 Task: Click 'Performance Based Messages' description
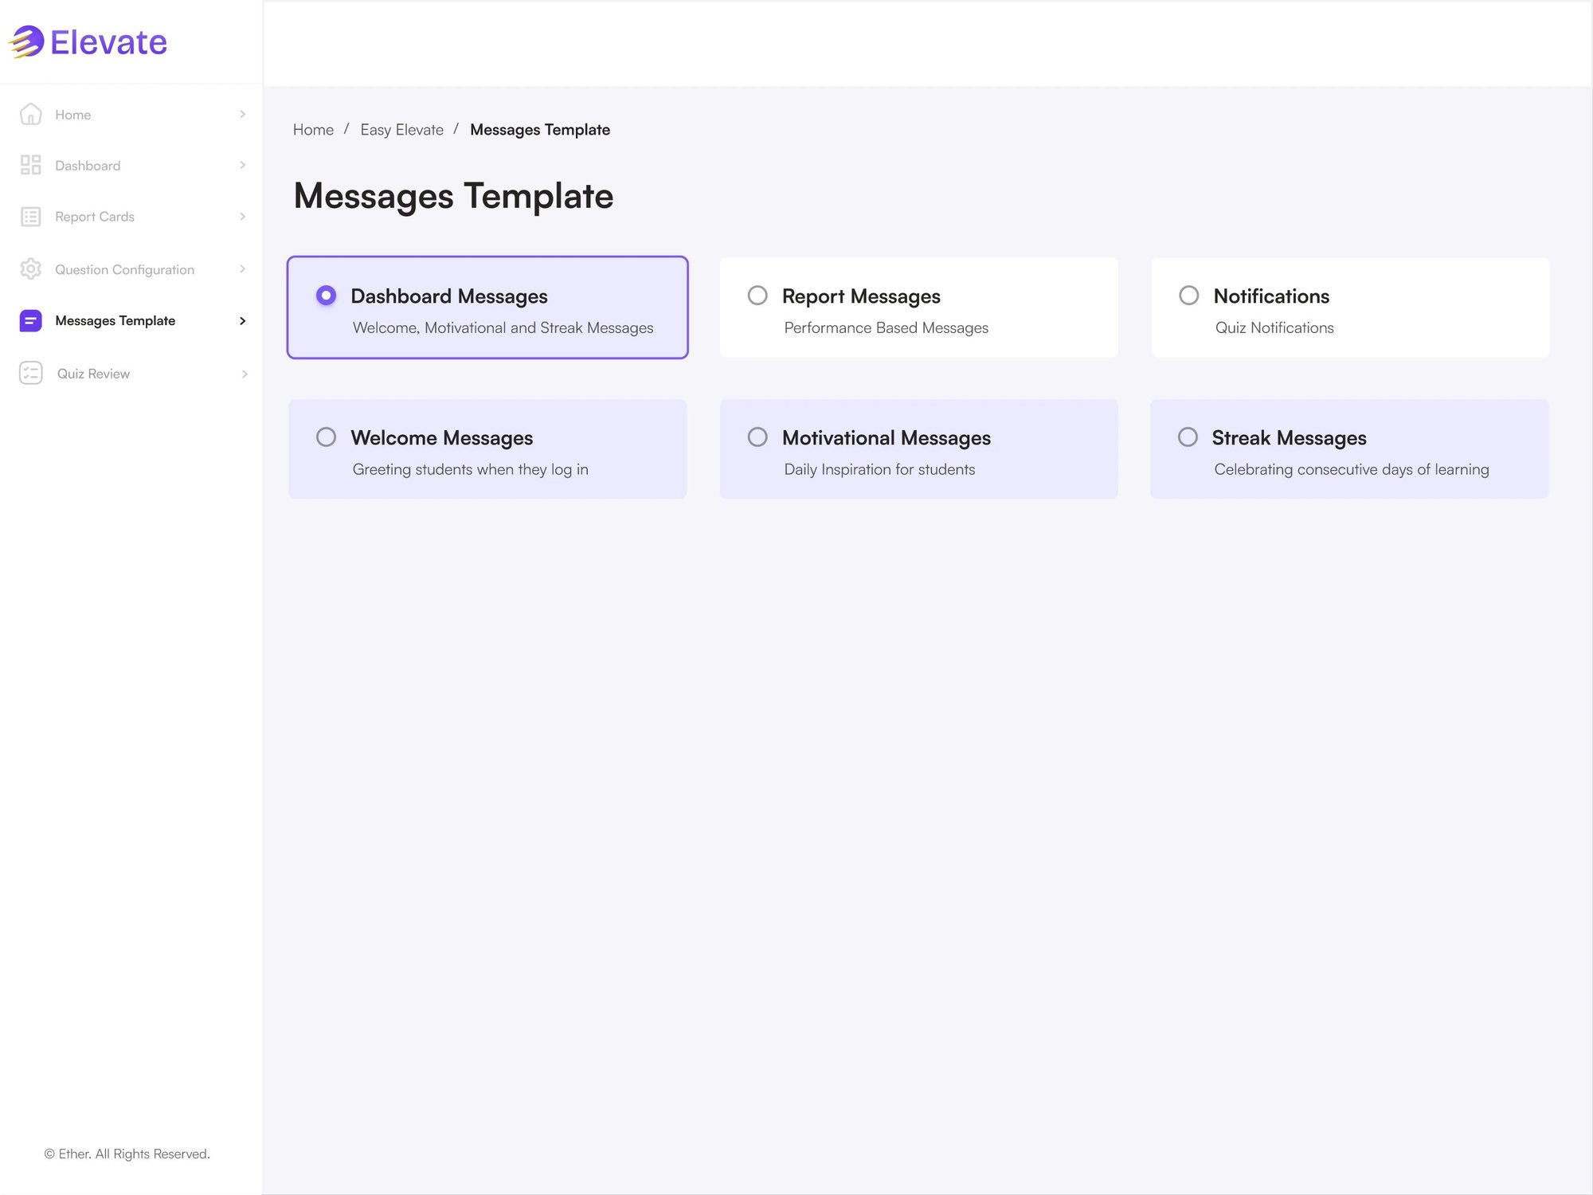[886, 327]
